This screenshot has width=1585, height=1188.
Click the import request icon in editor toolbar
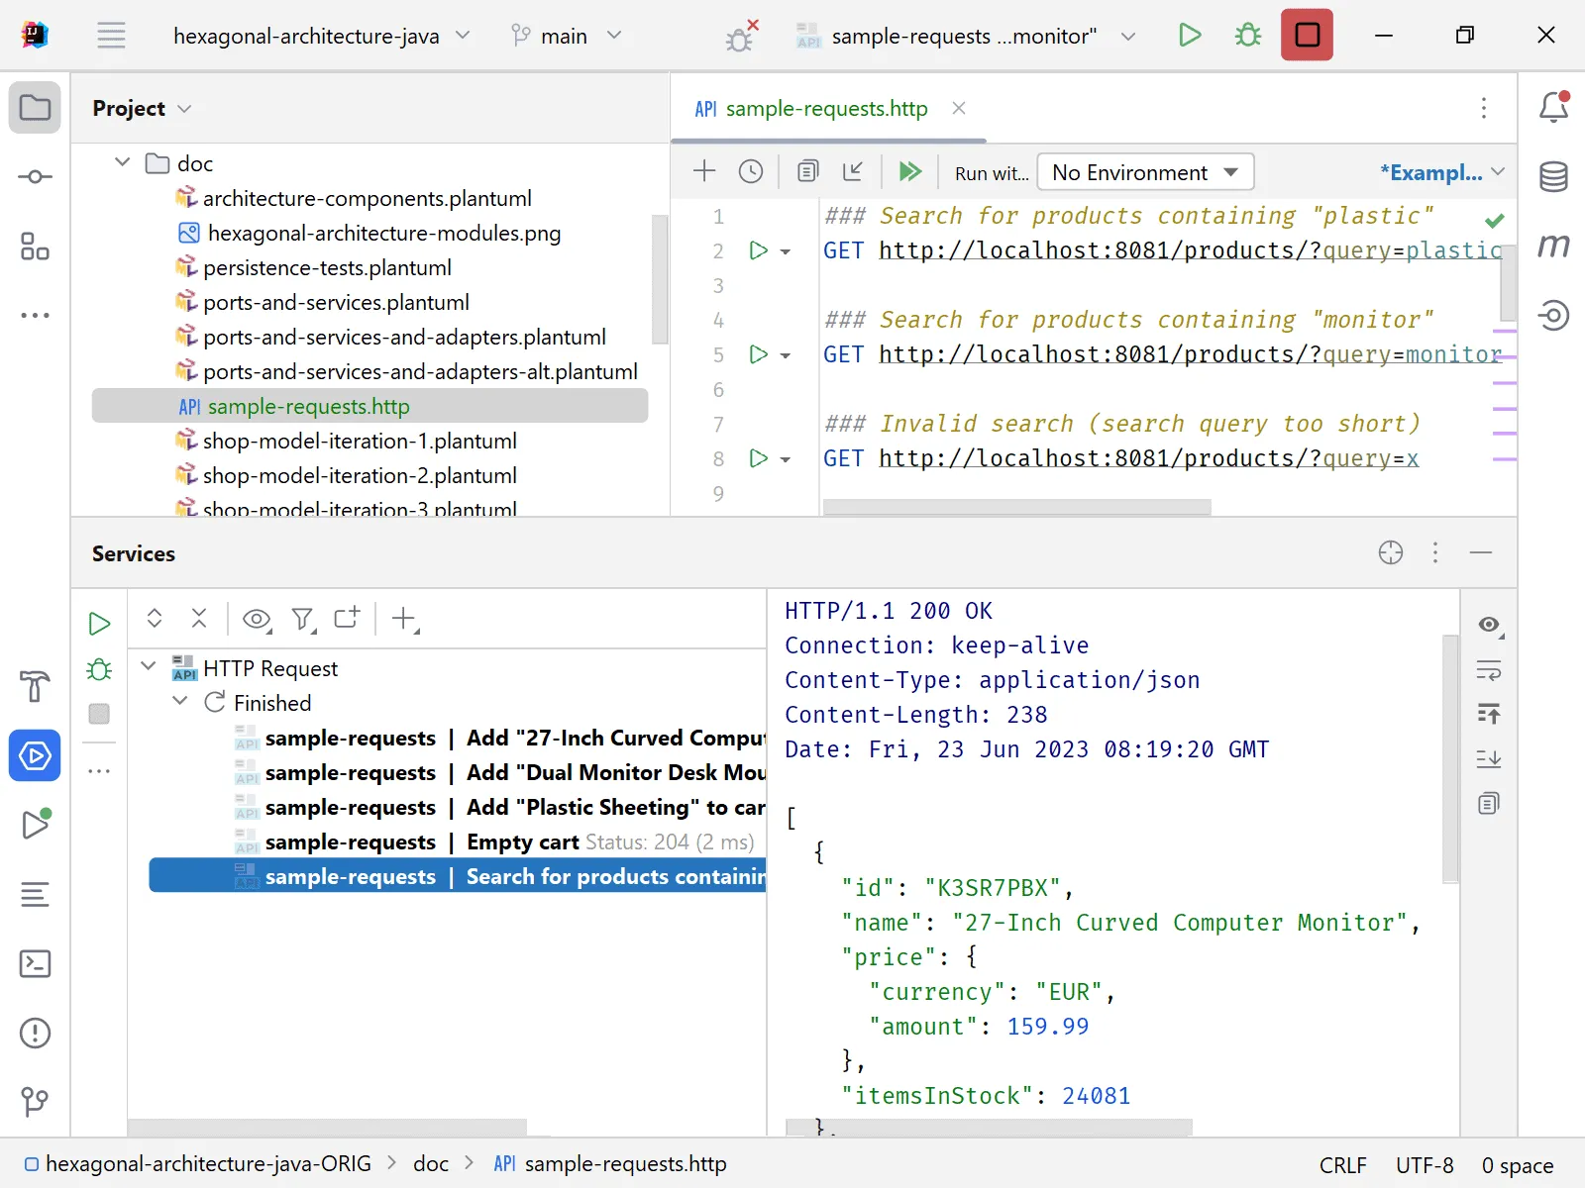[x=853, y=171]
